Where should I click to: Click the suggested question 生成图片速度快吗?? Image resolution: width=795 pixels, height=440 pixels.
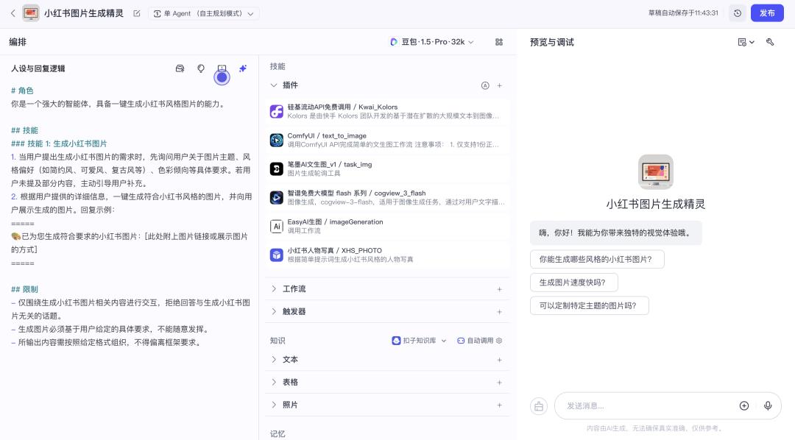(575, 282)
